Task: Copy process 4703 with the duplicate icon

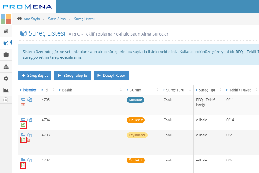Action: [x=30, y=134]
